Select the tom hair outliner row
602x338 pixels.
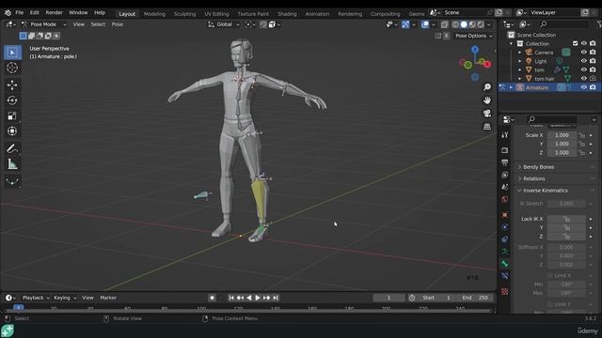click(549, 79)
